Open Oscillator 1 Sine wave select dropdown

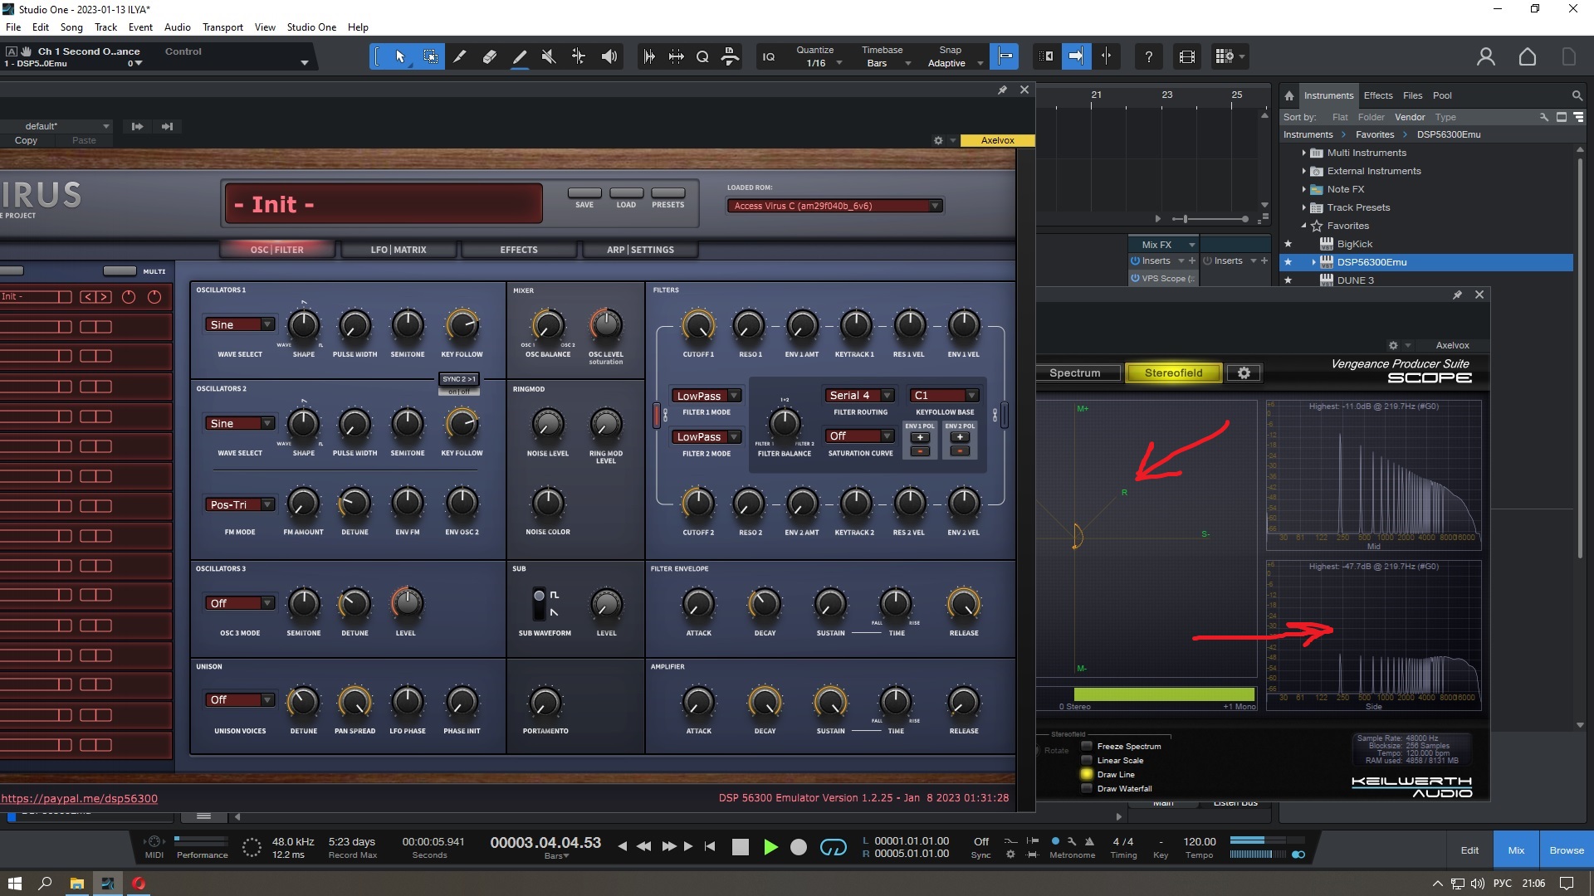point(240,324)
